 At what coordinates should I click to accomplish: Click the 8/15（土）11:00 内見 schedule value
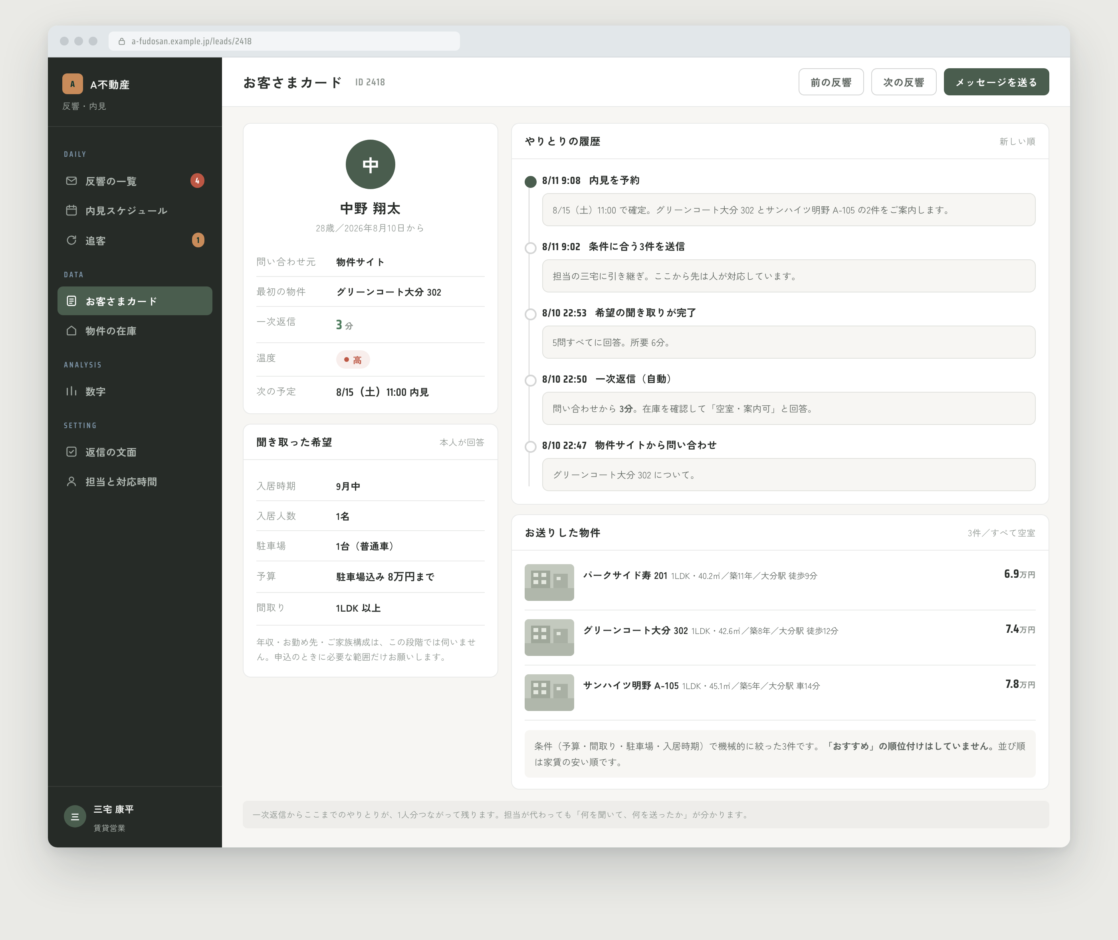tap(382, 392)
